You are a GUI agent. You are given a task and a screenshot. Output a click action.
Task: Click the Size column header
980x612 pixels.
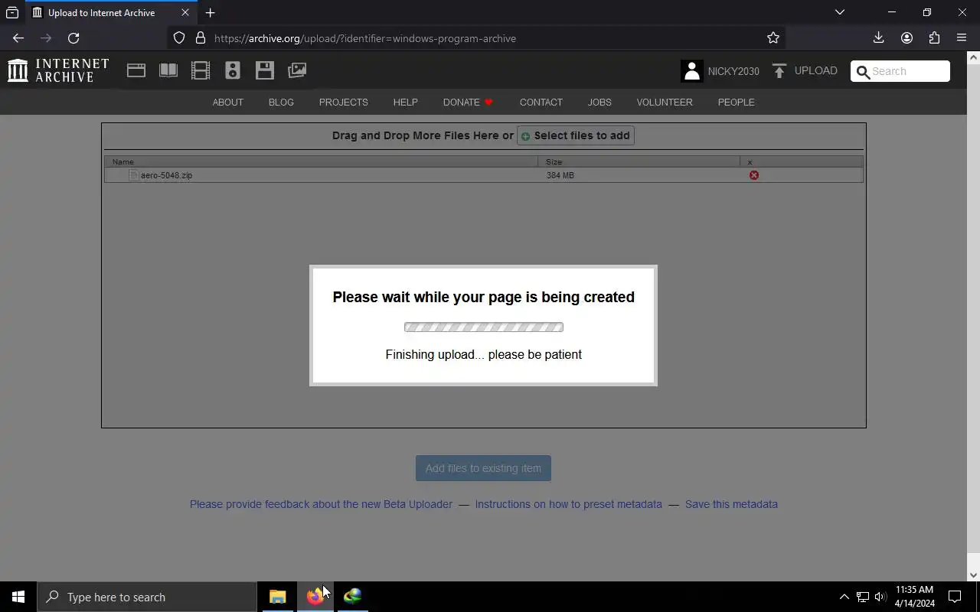(639, 161)
